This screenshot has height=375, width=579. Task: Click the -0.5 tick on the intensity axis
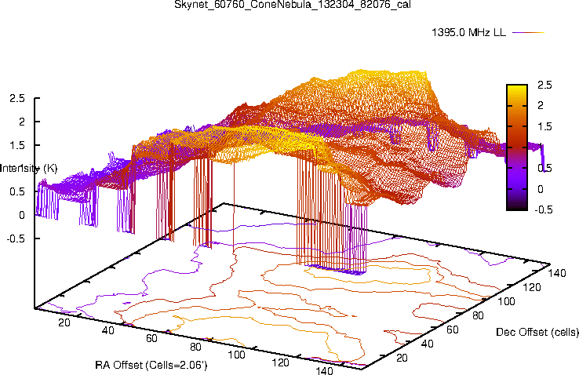click(x=16, y=238)
